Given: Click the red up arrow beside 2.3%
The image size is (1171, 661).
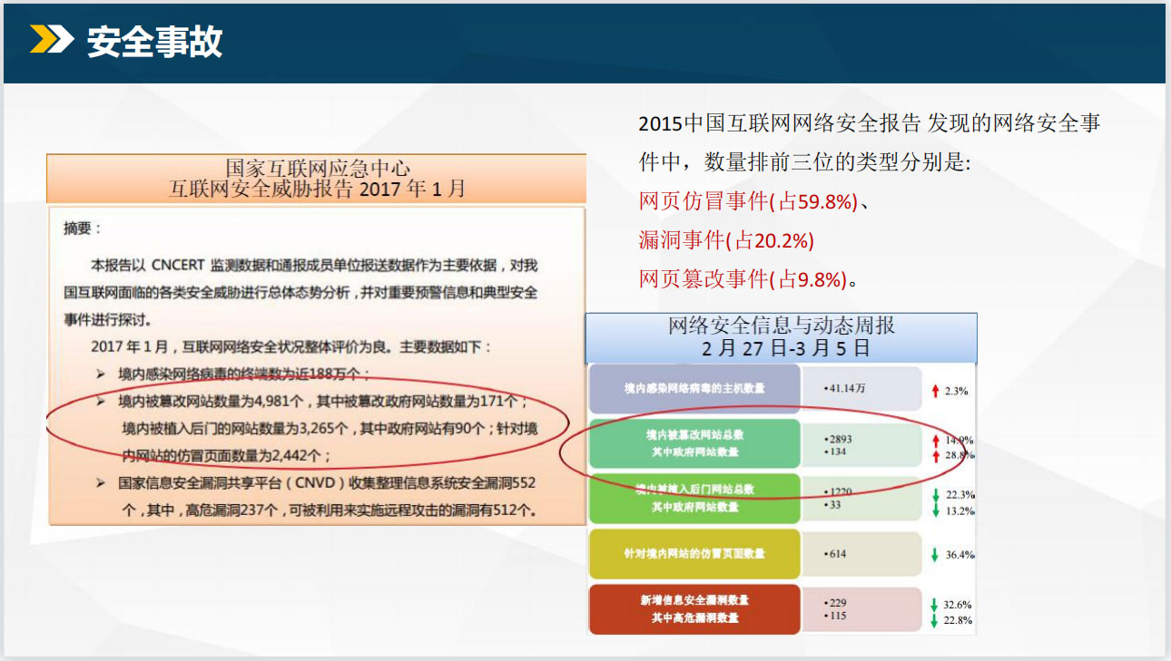Looking at the screenshot, I should [934, 392].
